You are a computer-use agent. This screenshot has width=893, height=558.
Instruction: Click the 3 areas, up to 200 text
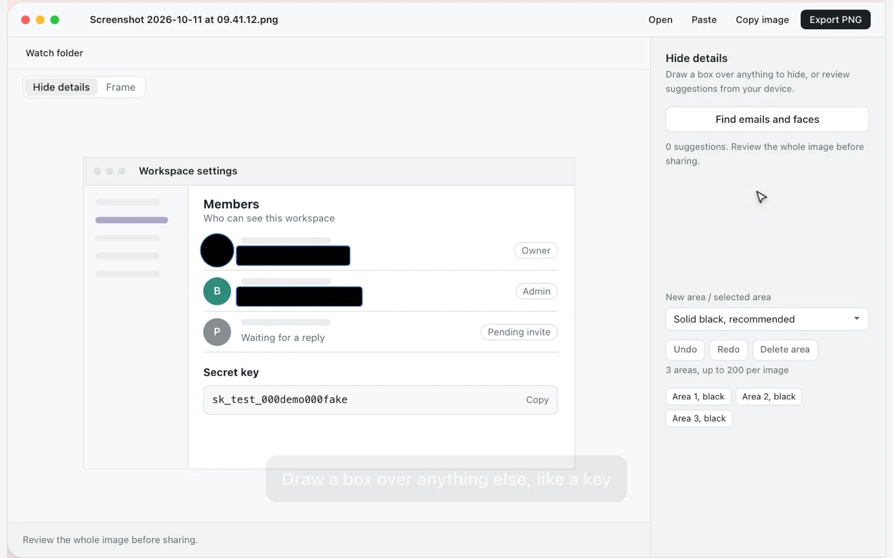(727, 370)
